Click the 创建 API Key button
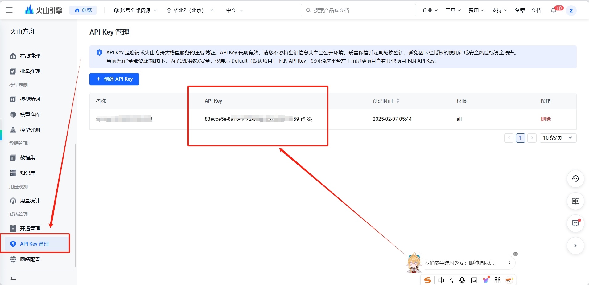 click(x=114, y=79)
